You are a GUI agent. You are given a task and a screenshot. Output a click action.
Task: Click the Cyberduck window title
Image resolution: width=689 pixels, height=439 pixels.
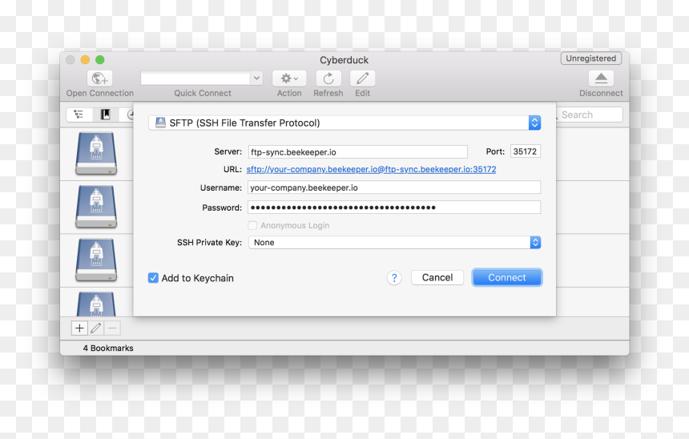344,60
